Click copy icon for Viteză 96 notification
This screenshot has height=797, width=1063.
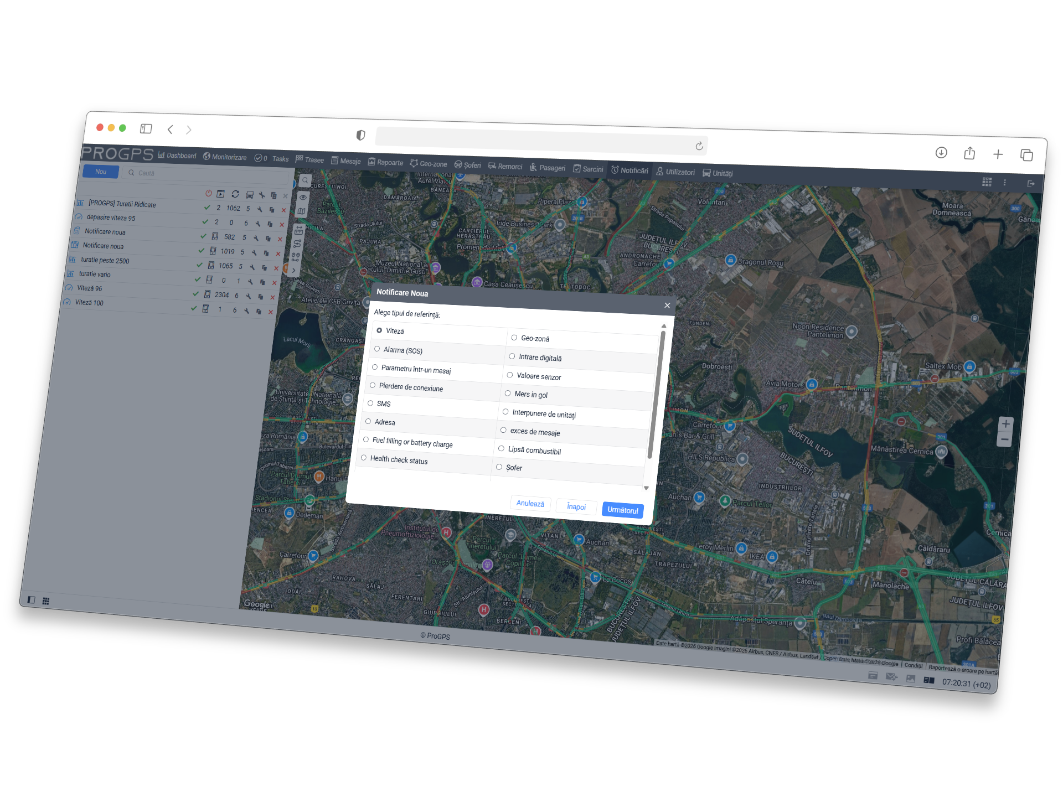(x=260, y=297)
